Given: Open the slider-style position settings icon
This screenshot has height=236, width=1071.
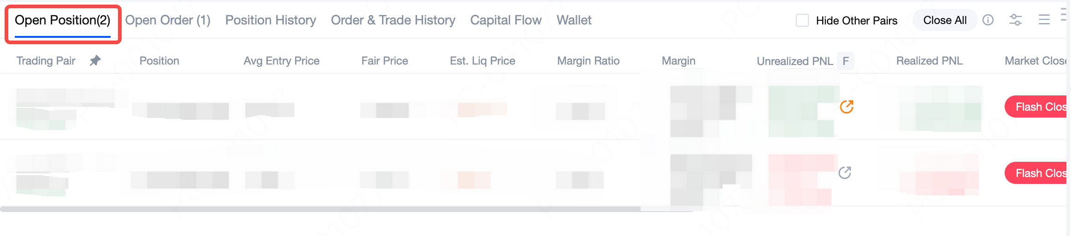Looking at the screenshot, I should click(x=1015, y=20).
